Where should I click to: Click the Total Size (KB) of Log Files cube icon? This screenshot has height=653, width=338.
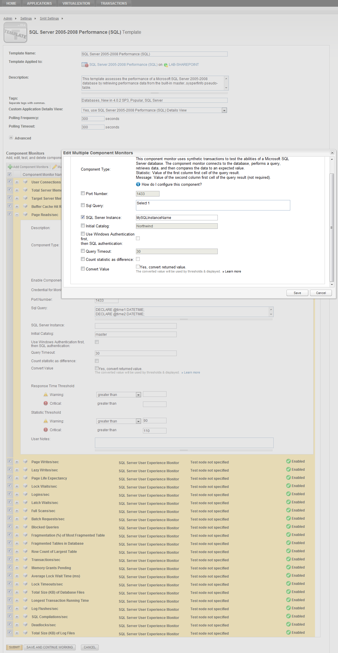pyautogui.click(x=25, y=633)
